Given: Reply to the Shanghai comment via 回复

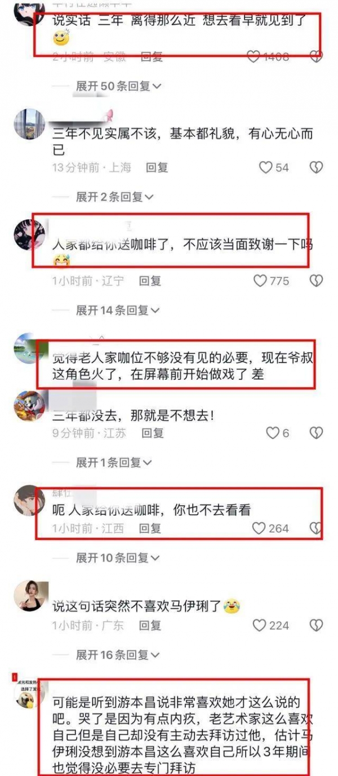Looking at the screenshot, I should (x=157, y=167).
